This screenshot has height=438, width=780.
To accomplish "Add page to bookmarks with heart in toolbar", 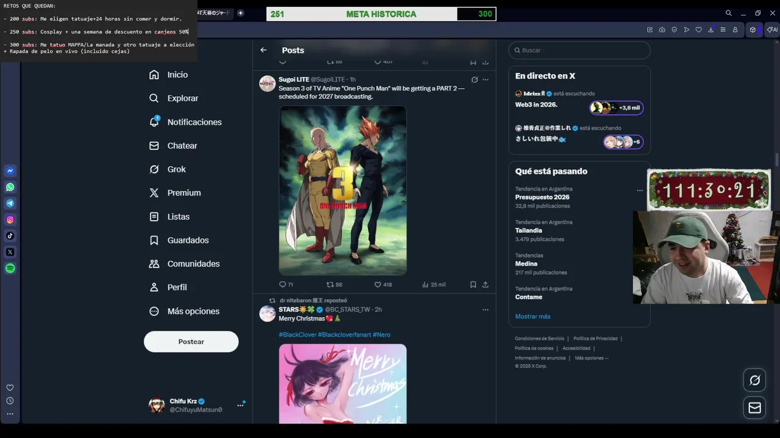I will click(698, 30).
